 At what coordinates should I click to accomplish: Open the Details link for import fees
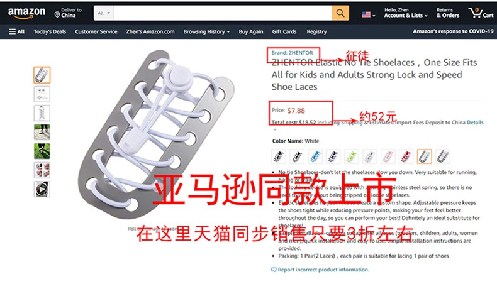475,123
